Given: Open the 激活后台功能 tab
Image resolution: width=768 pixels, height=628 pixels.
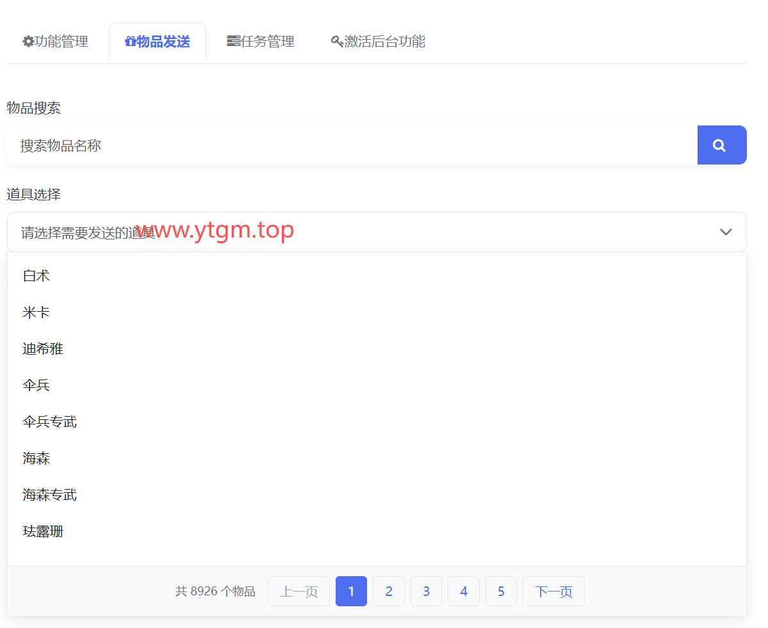Looking at the screenshot, I should click(x=378, y=42).
